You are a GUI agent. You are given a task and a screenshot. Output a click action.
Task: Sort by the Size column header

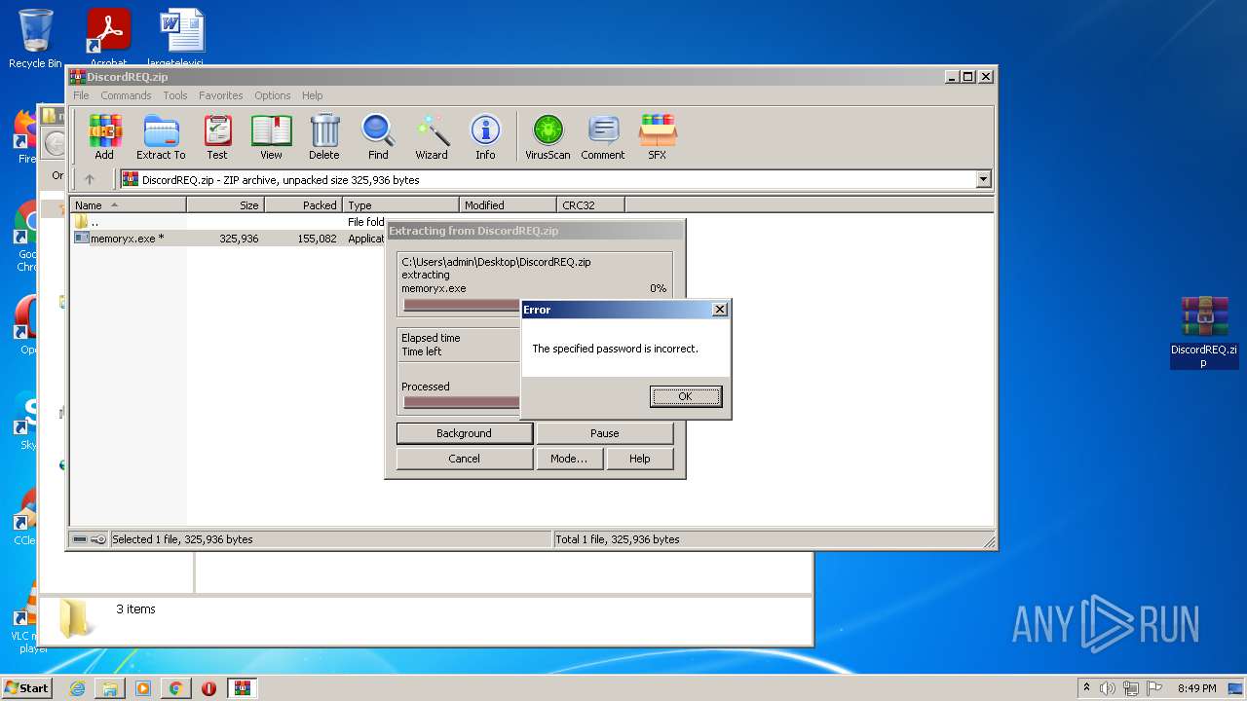pyautogui.click(x=225, y=205)
